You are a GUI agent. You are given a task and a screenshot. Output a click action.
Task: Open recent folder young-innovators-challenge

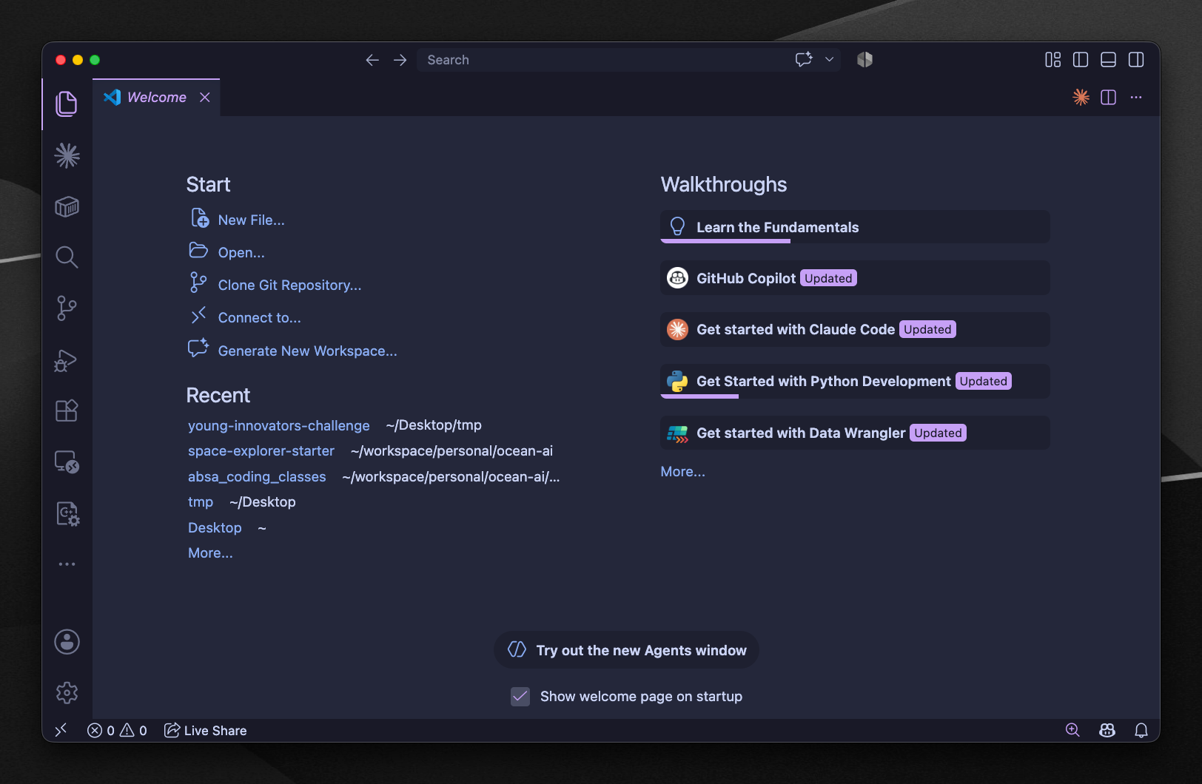click(278, 425)
